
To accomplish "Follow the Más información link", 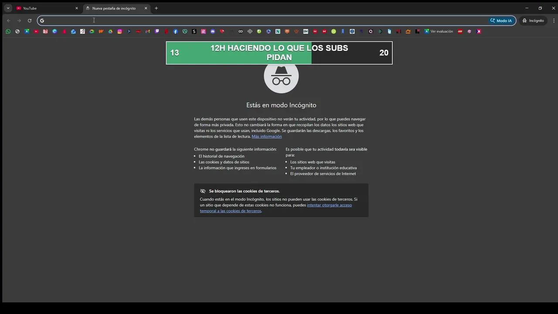I will (267, 137).
